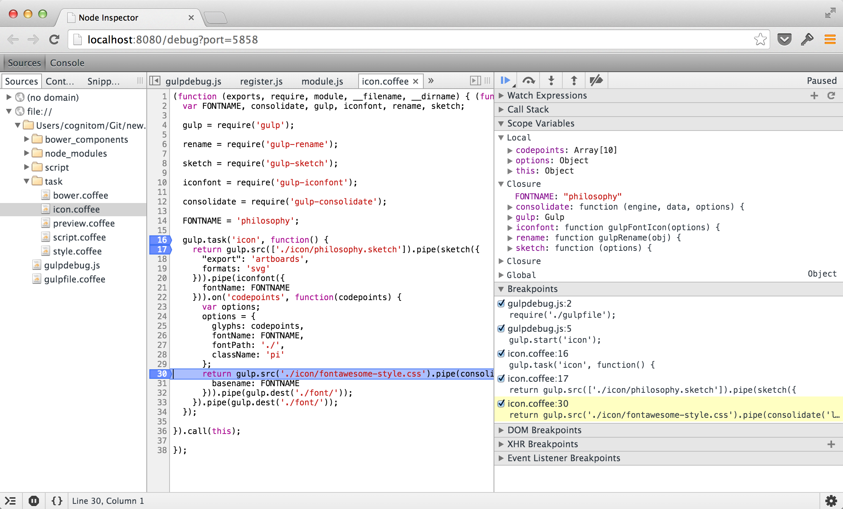Expand the codepoints array variable

(x=510, y=150)
